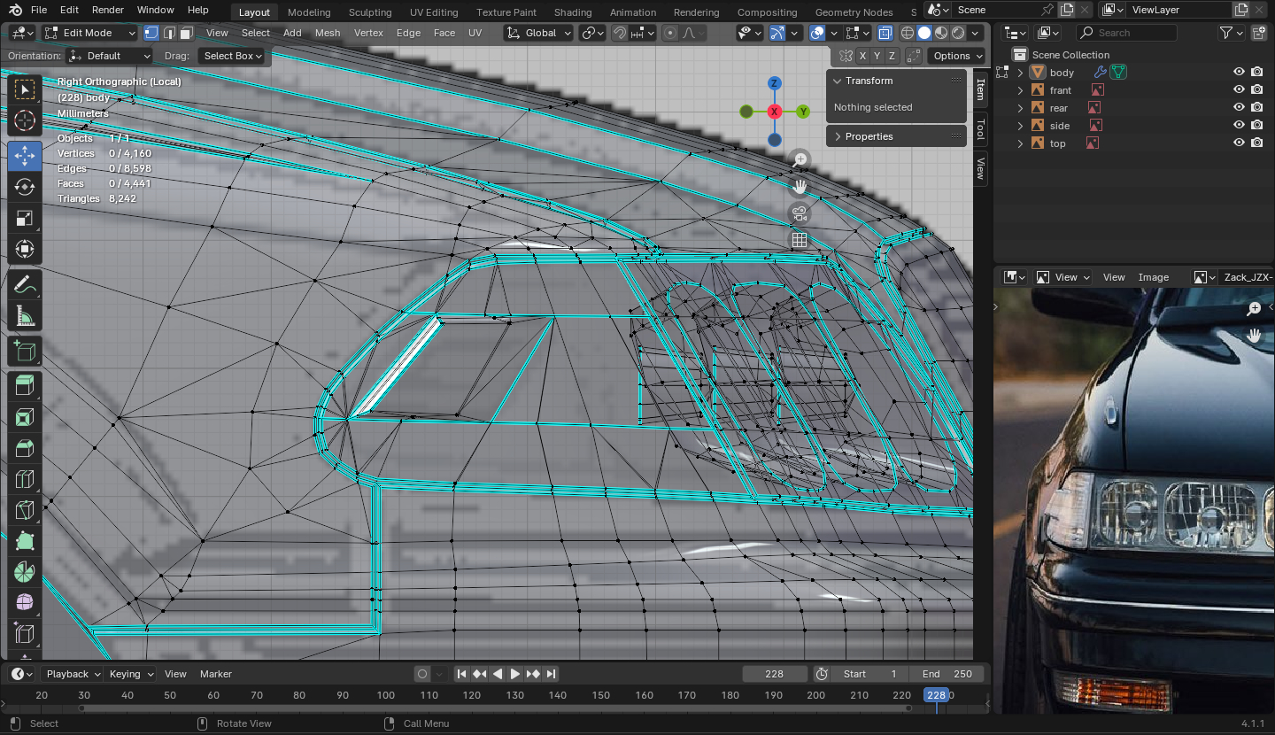
Task: Select the Loop Cut tool
Action: click(x=25, y=479)
